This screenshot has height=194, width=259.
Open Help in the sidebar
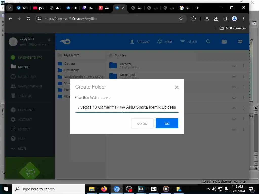point(18,139)
